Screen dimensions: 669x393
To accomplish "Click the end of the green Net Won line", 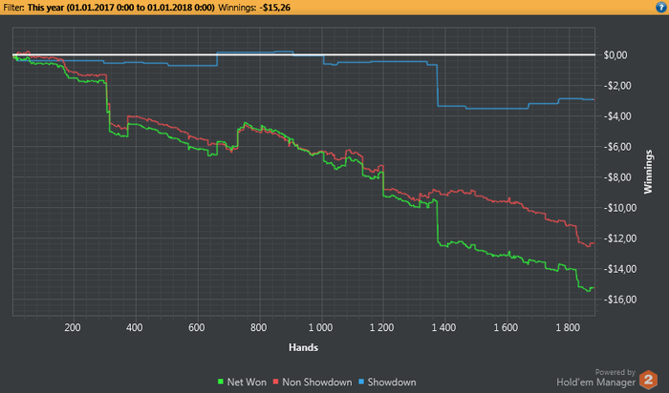I will pyautogui.click(x=593, y=288).
